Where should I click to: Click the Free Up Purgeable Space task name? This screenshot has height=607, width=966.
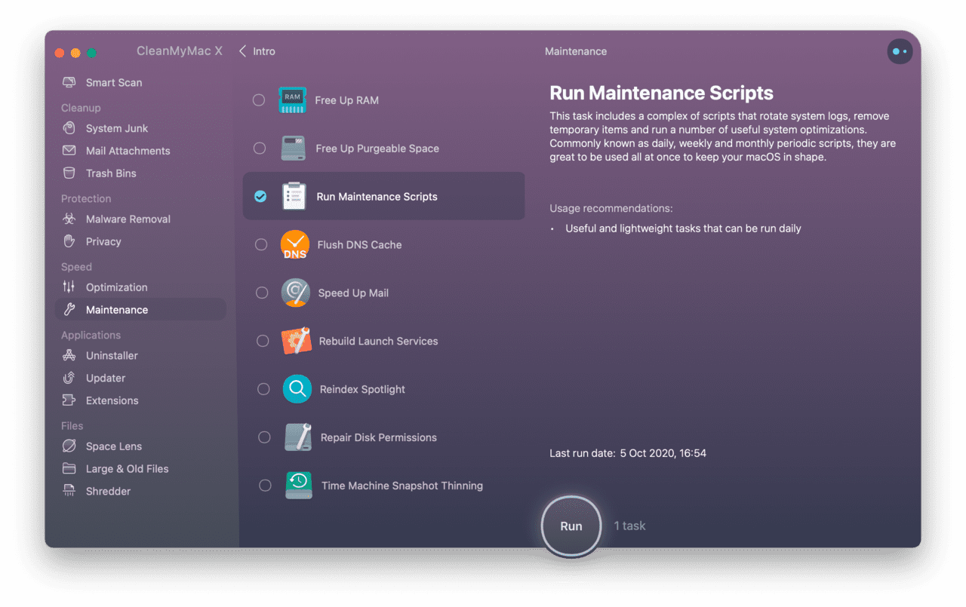(x=377, y=149)
